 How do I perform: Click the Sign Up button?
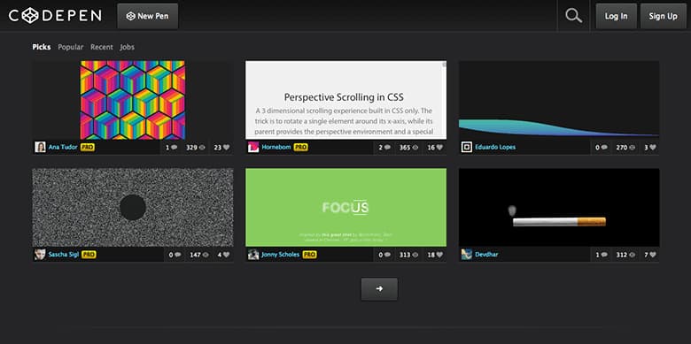[x=664, y=16]
